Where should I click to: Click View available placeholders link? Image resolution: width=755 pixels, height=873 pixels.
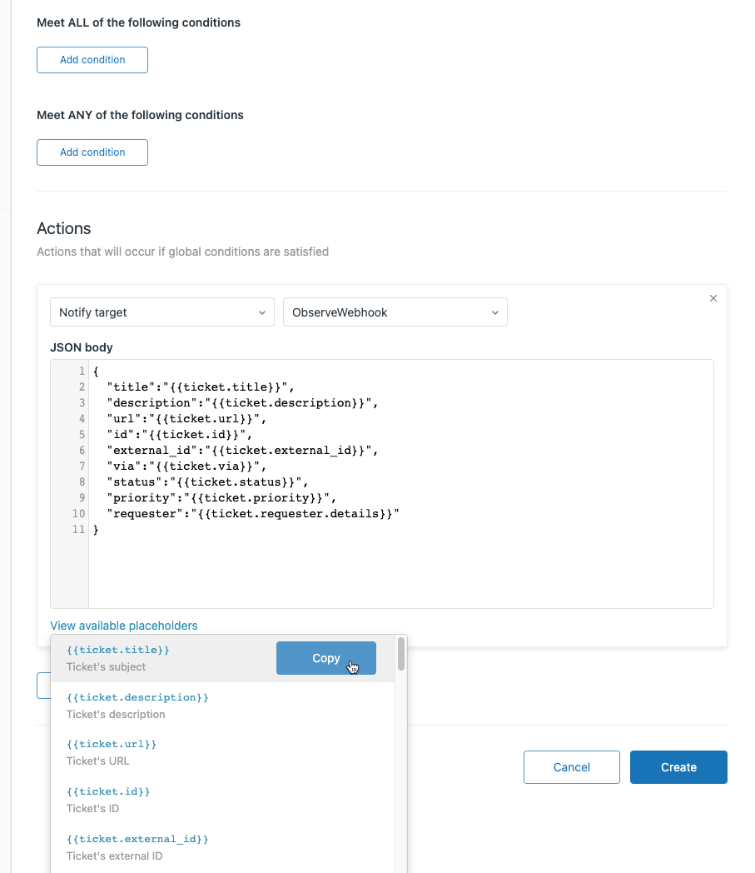click(123, 626)
